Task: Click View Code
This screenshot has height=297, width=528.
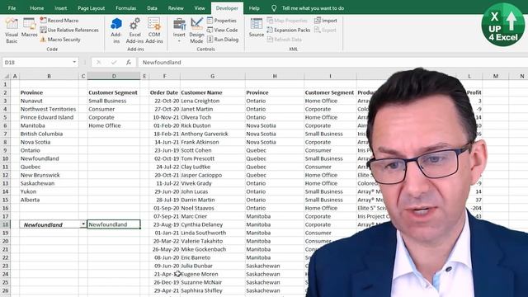Action: coord(222,30)
